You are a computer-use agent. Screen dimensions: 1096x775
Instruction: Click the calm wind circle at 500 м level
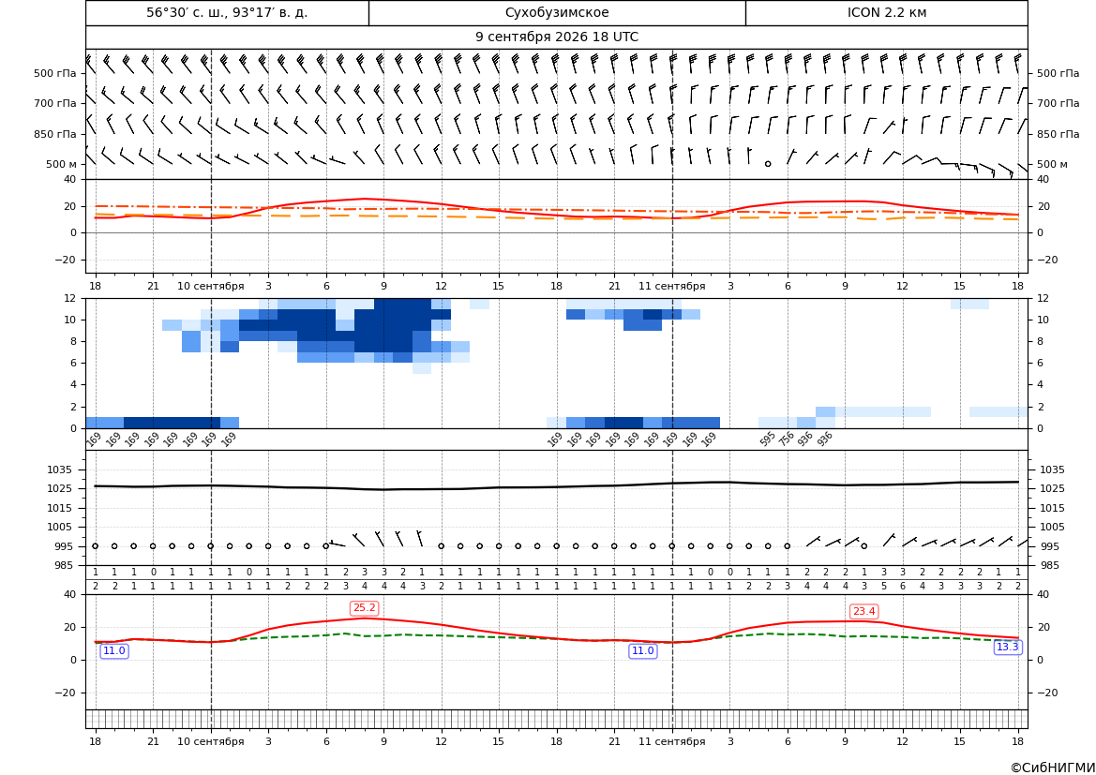pos(768,164)
